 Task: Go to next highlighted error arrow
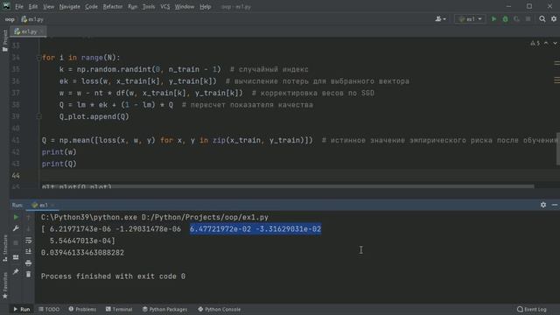(555, 43)
